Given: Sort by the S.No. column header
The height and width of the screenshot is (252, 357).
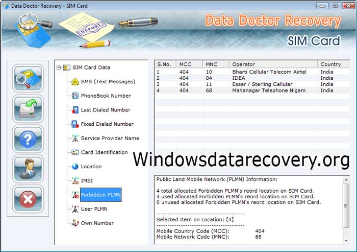Looking at the screenshot, I should pos(165,64).
